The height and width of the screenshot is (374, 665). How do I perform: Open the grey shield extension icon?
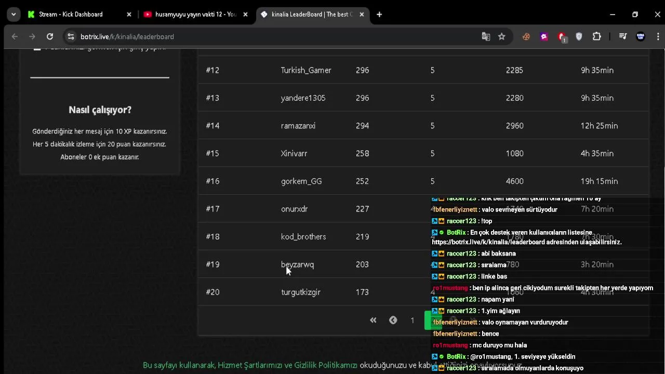579,36
